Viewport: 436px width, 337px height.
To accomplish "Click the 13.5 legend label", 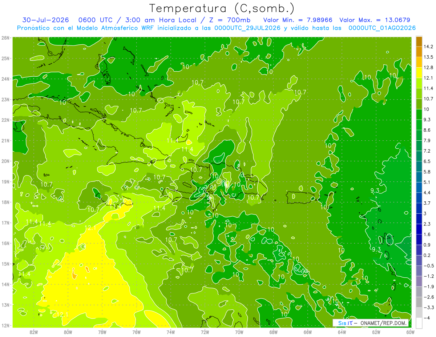I will click(x=428, y=57).
